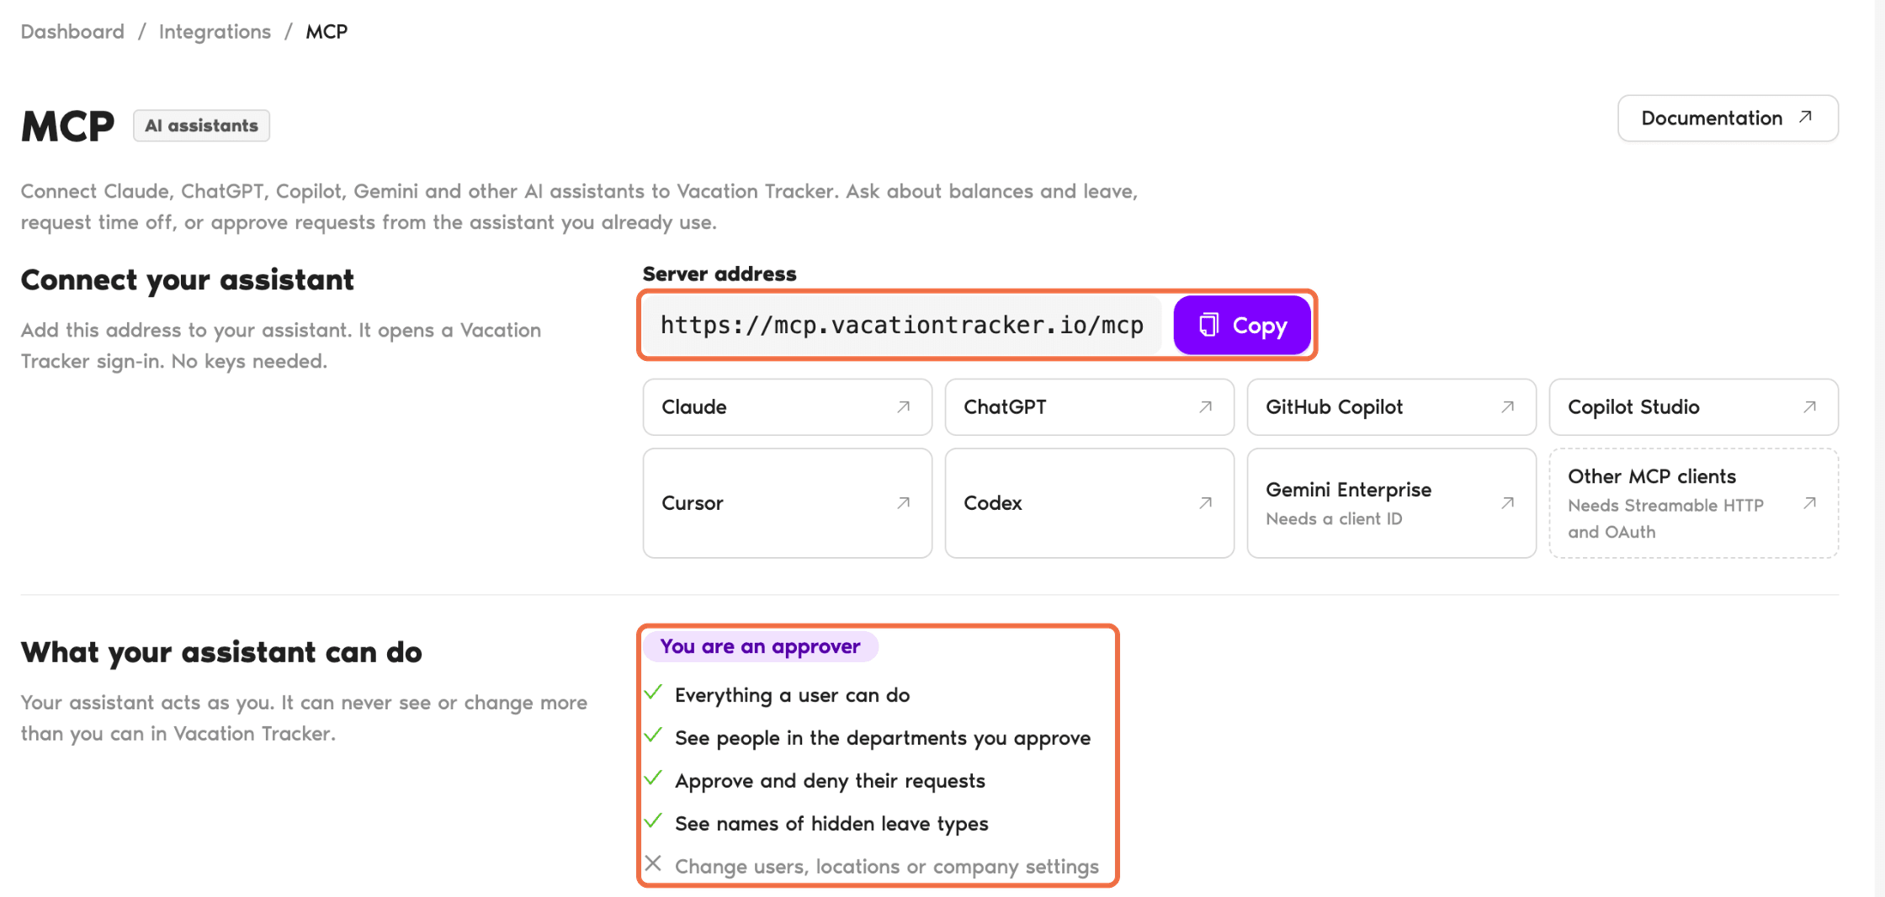Click the You are an approver badge
This screenshot has width=1885, height=897.
pyautogui.click(x=760, y=646)
